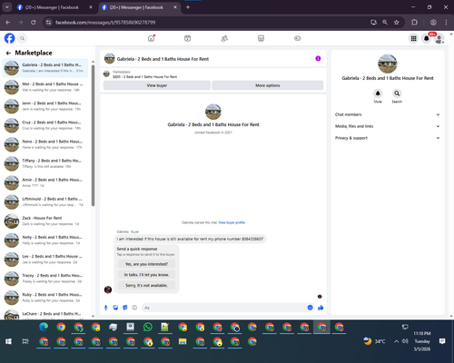Viewport: 454px width, 363px height.
Task: Open Tracey's conversation in the chat list
Action: (x=45, y=279)
